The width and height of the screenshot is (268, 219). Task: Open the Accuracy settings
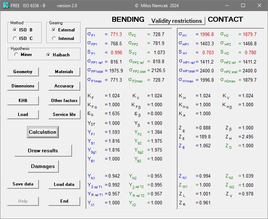coord(64,86)
